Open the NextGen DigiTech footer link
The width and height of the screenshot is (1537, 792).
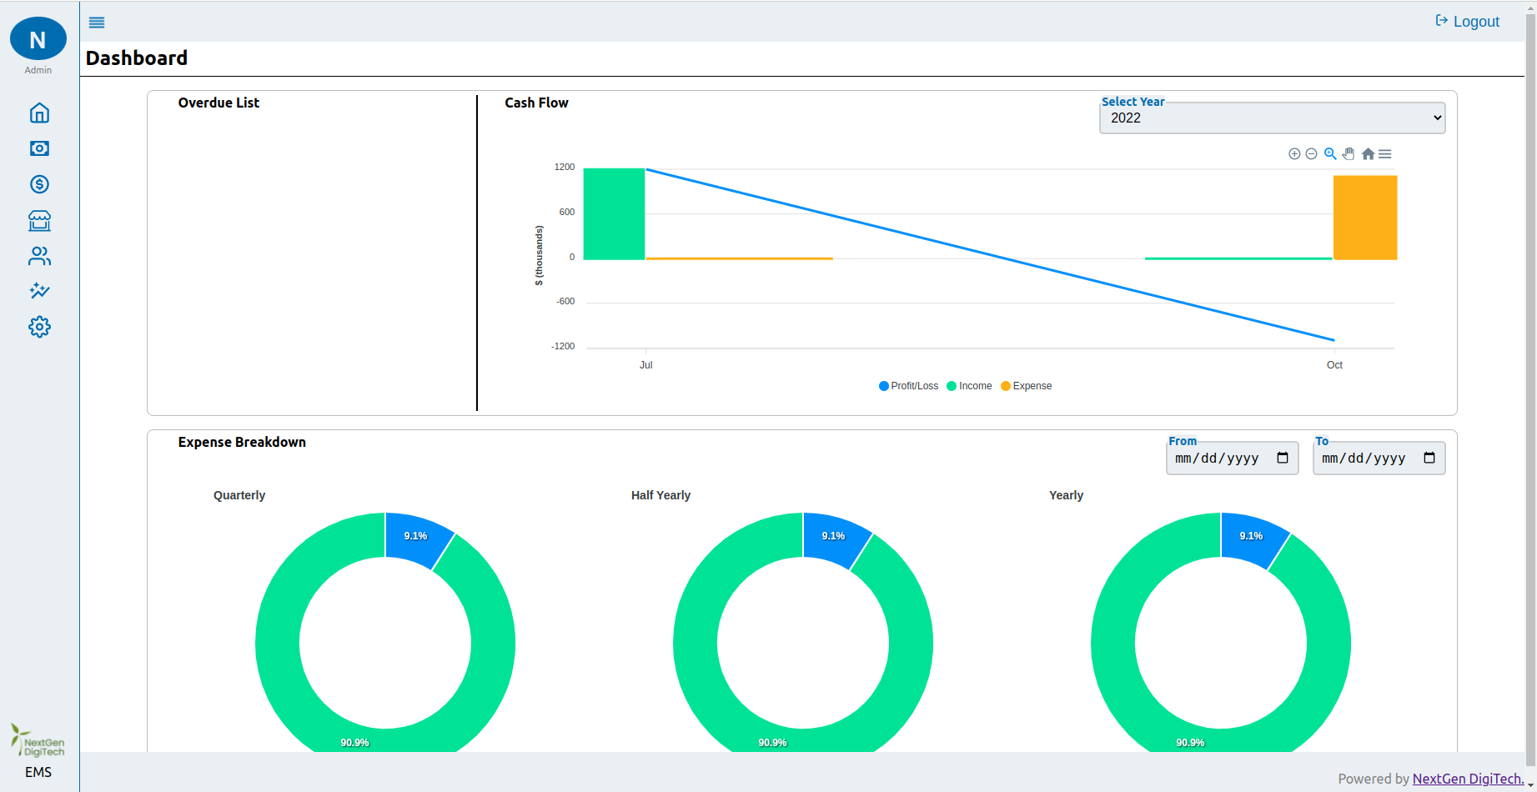1469,779
